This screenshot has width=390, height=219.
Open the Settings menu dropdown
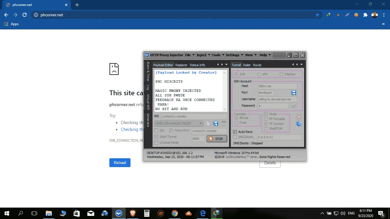point(234,55)
